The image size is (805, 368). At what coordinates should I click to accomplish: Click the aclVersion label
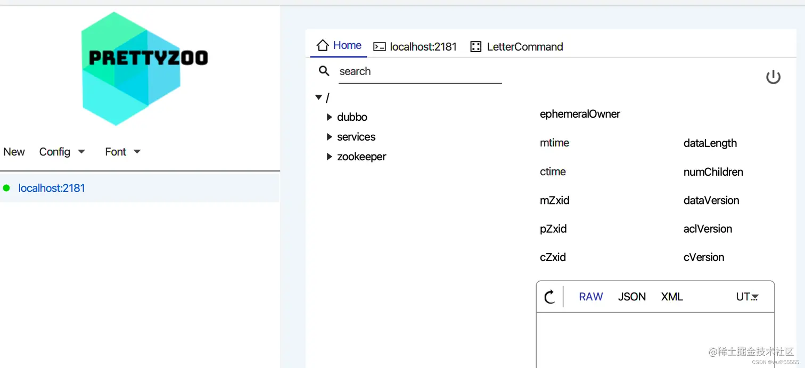708,229
